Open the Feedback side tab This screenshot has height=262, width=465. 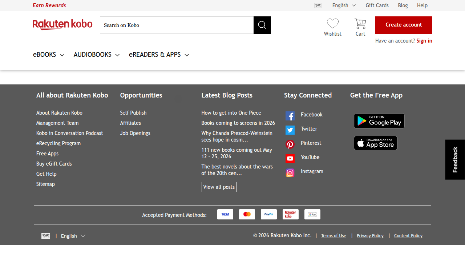pyautogui.click(x=455, y=159)
